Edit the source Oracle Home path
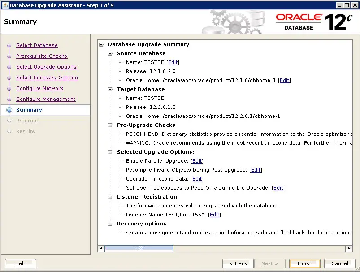 point(285,80)
